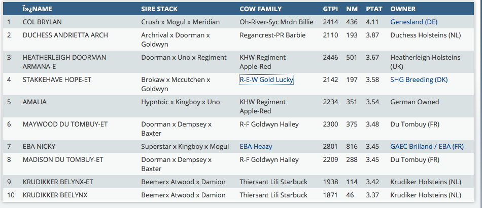Select the AMALIA name cell
The image size is (482, 208).
pos(35,102)
